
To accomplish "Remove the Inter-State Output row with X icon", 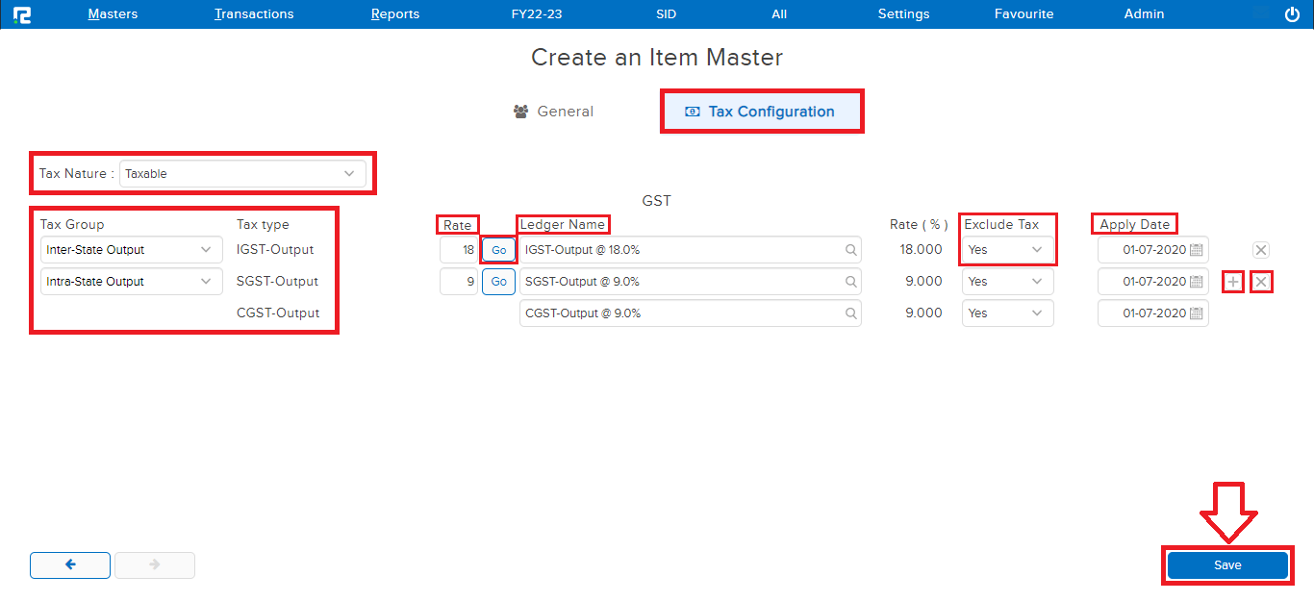I will click(1261, 250).
